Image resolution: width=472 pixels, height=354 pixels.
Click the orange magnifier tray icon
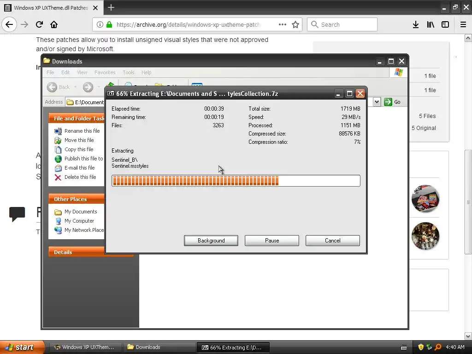[438, 347]
